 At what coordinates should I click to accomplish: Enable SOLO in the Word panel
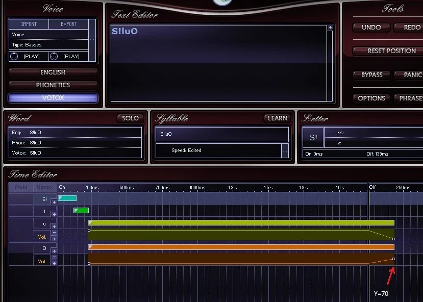[130, 118]
